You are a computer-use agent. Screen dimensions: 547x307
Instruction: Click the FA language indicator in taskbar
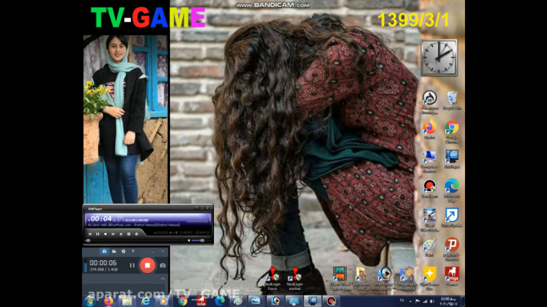(x=402, y=300)
